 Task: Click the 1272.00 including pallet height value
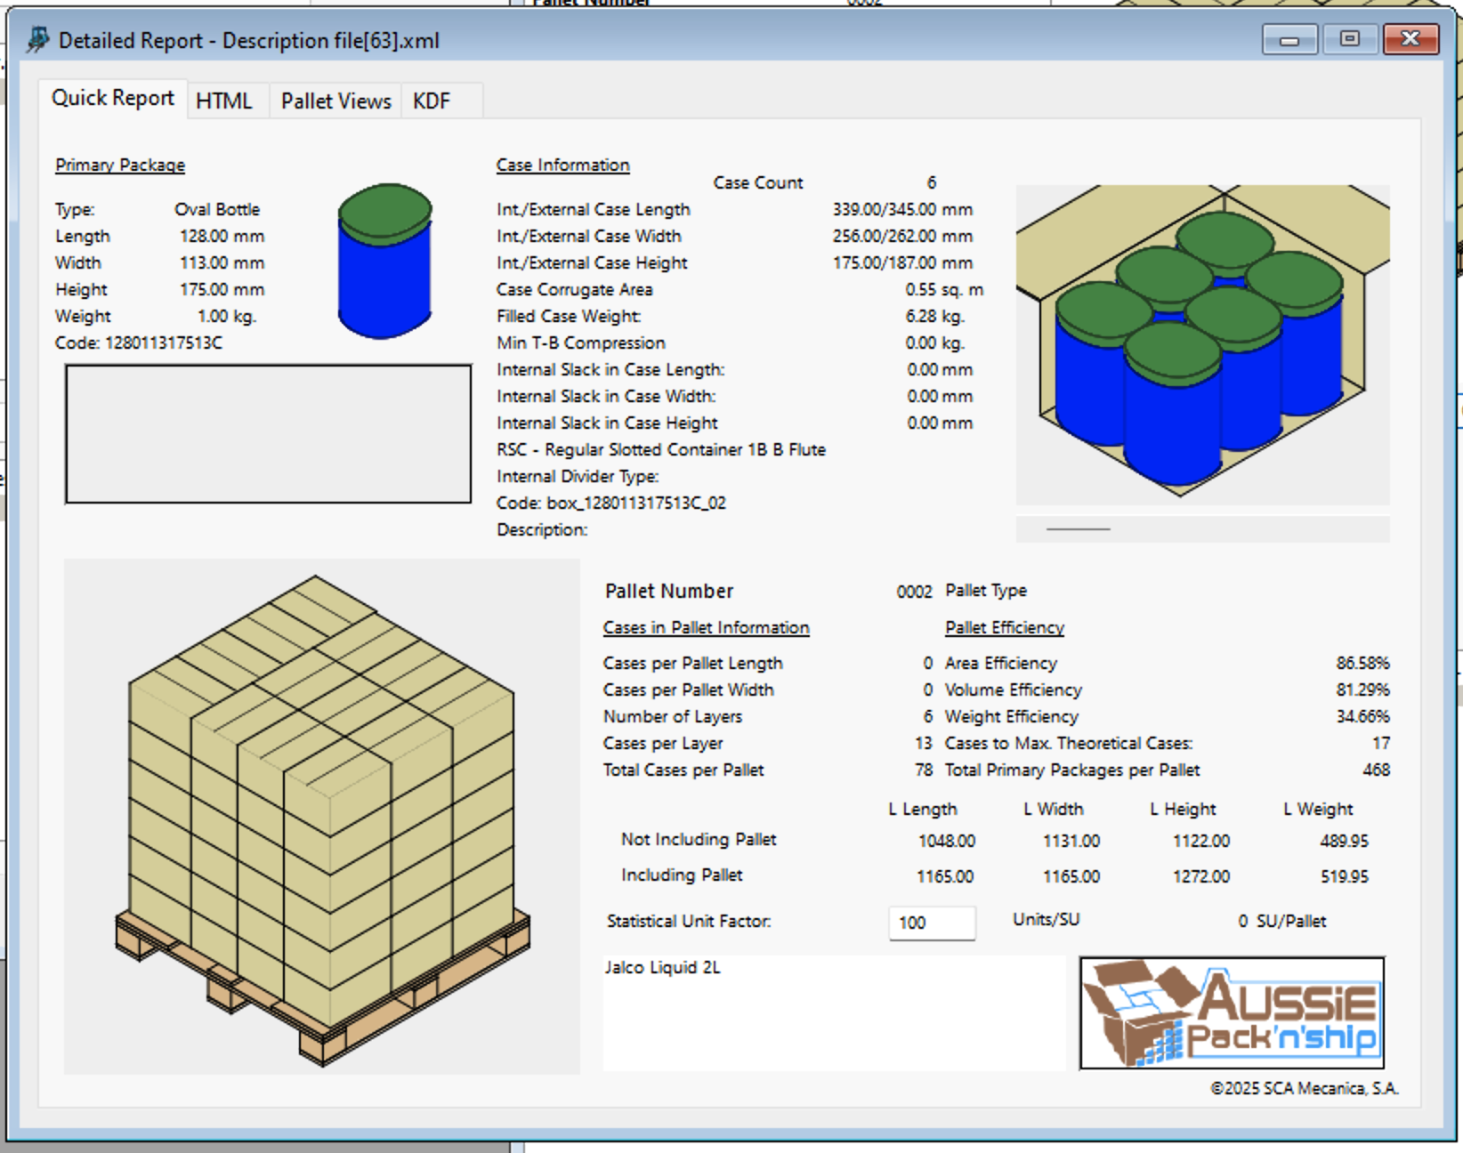click(1201, 876)
